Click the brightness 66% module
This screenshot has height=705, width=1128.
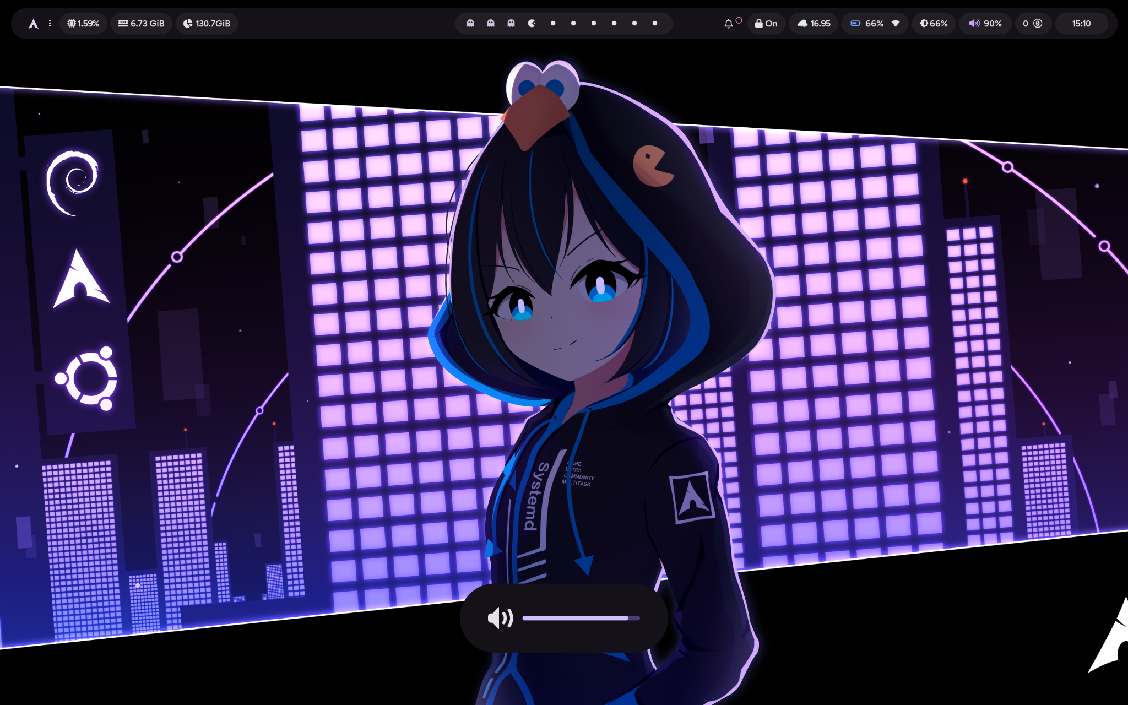(934, 24)
